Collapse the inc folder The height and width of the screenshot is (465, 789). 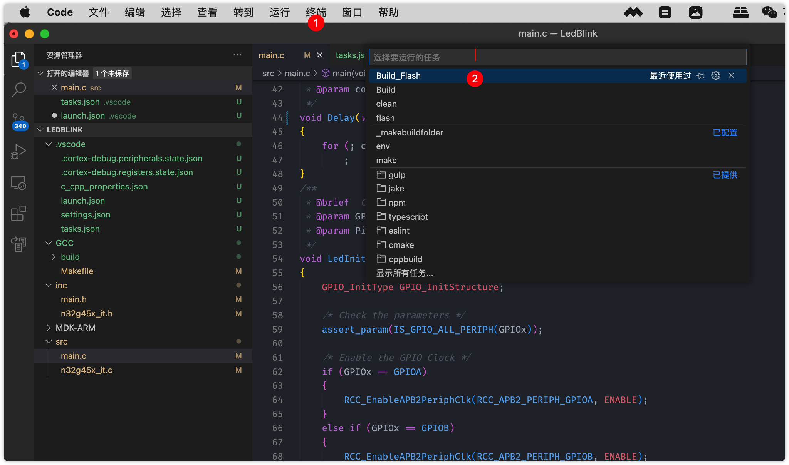(x=49, y=285)
